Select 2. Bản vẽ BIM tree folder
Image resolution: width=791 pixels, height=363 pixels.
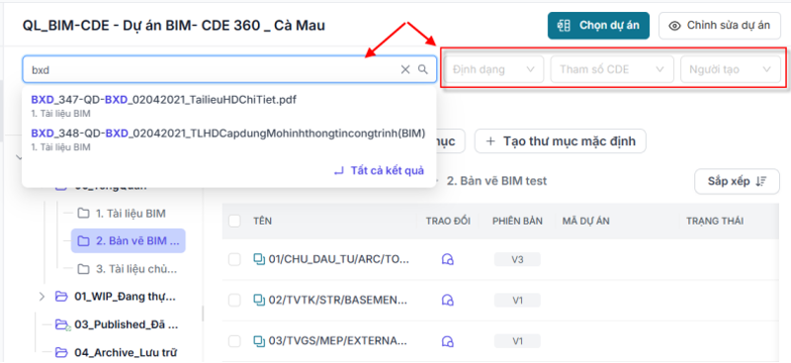[x=129, y=240]
